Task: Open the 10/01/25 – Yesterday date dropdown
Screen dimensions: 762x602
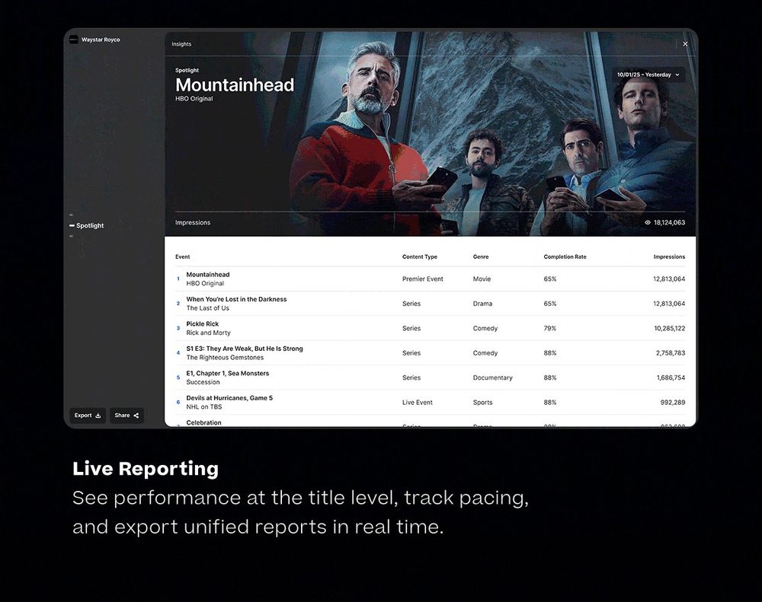Action: pyautogui.click(x=648, y=75)
